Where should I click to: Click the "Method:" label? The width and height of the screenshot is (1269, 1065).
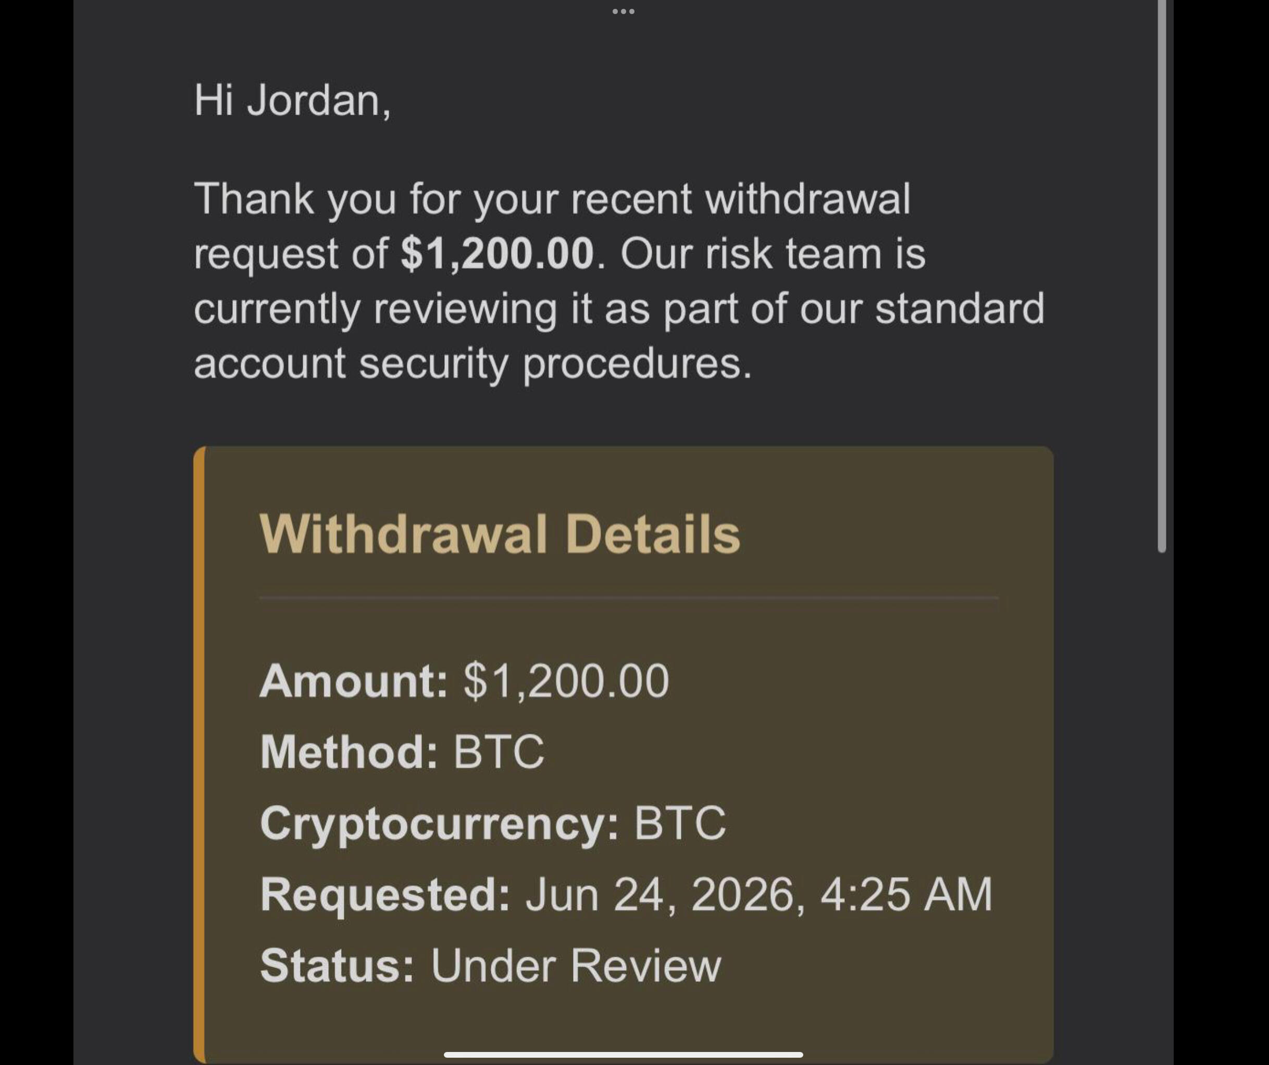pyautogui.click(x=349, y=752)
